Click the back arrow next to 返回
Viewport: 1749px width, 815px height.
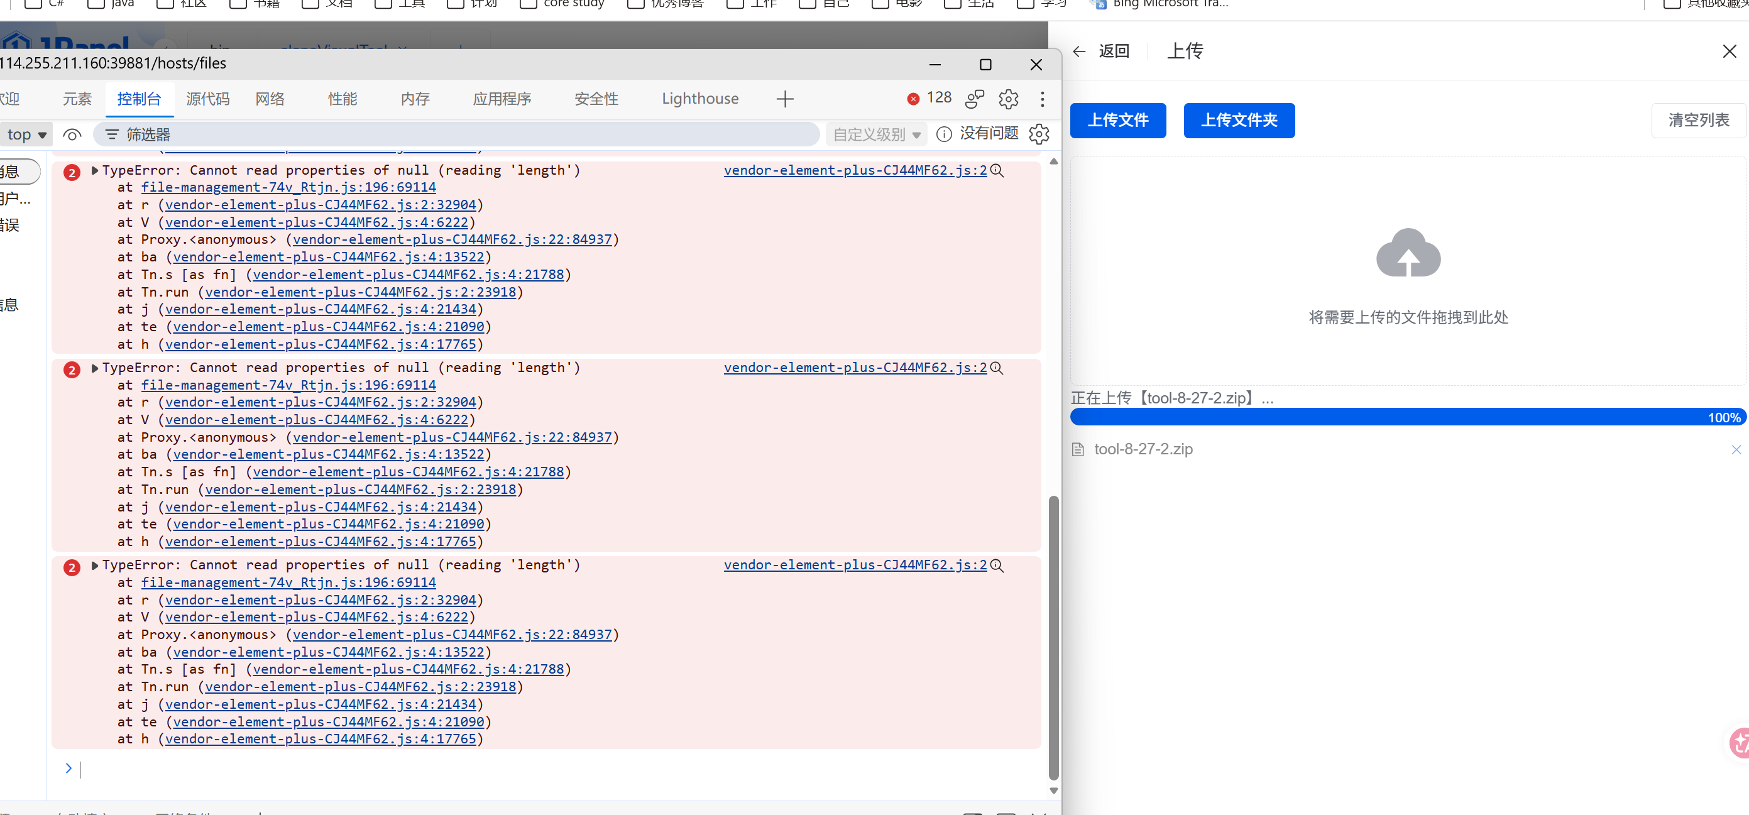click(1079, 52)
